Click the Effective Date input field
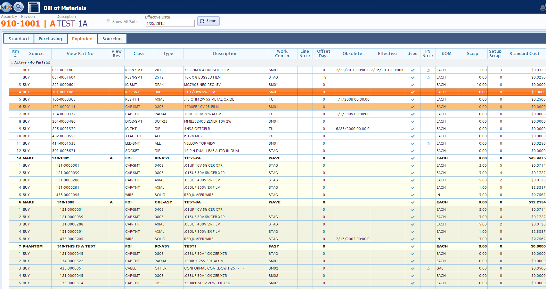546x289 pixels. (170, 23)
